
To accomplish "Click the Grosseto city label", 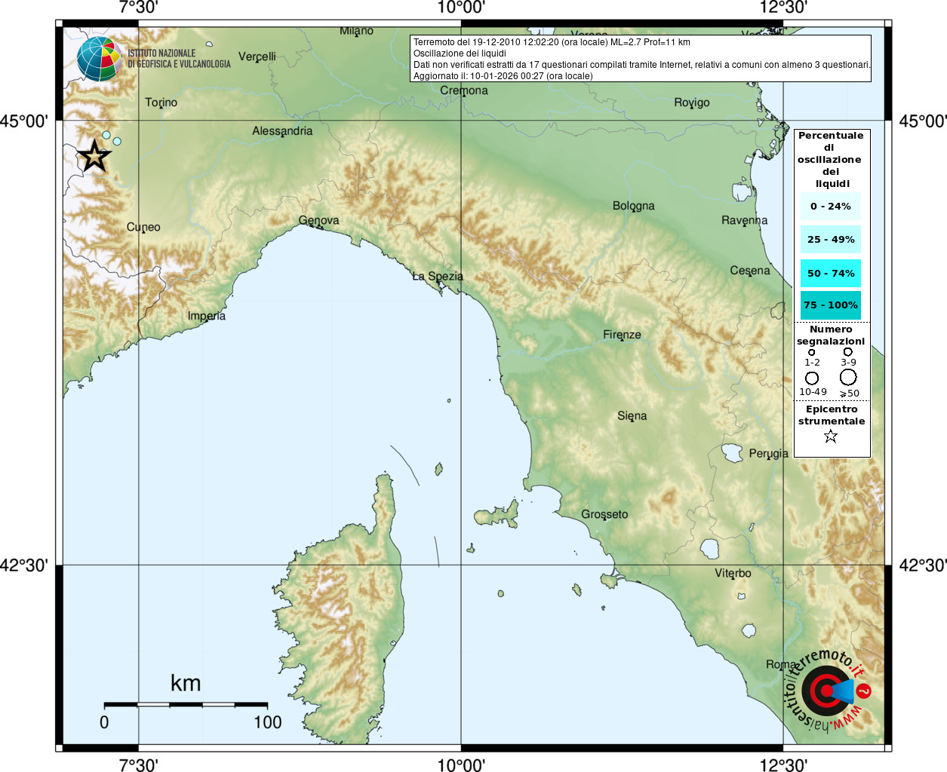I will (x=604, y=514).
